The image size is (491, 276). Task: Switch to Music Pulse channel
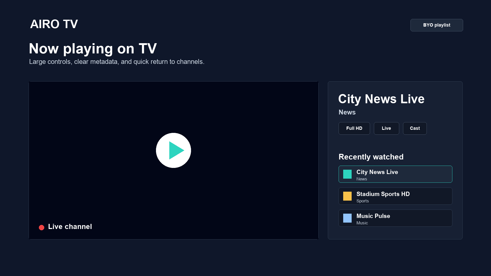395,218
